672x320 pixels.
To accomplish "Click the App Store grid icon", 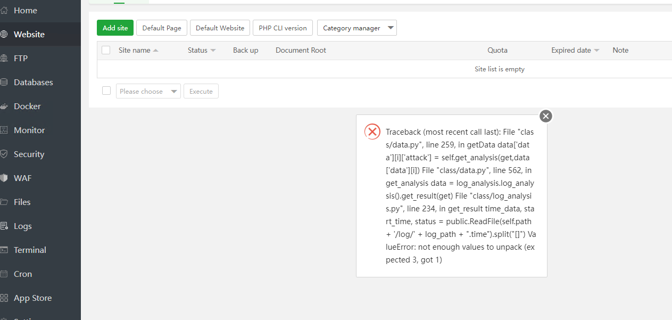I will (4, 298).
